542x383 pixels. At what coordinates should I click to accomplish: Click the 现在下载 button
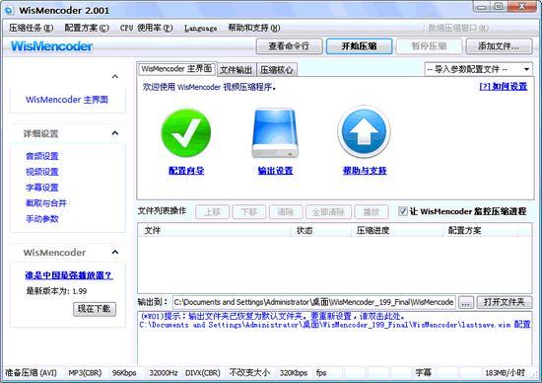[x=95, y=309]
